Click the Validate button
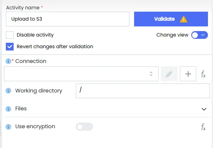Screen dimensions: 213x148 click(x=171, y=19)
